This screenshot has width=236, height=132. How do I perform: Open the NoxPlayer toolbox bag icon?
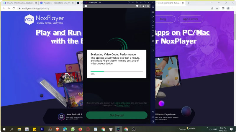pos(153,36)
